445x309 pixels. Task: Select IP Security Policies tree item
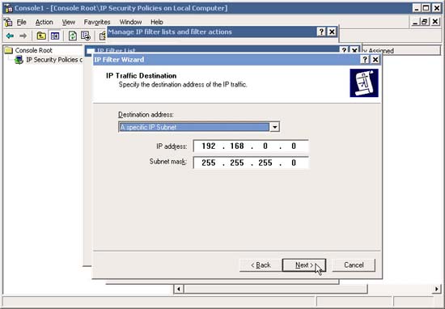pyautogui.click(x=54, y=60)
